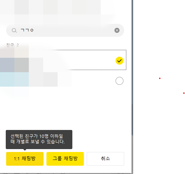185x174 pixels.
Task: Cancel with the 취소 button
Action: [105, 159]
